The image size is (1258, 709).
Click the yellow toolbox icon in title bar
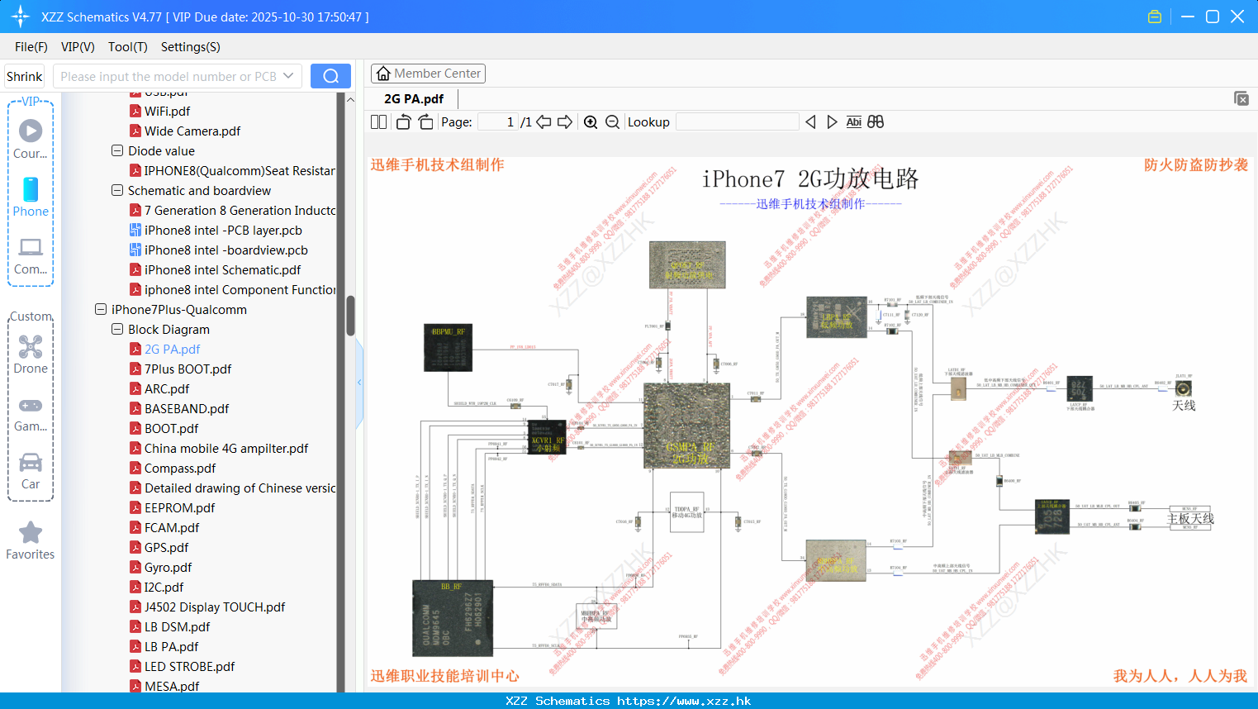[1155, 17]
